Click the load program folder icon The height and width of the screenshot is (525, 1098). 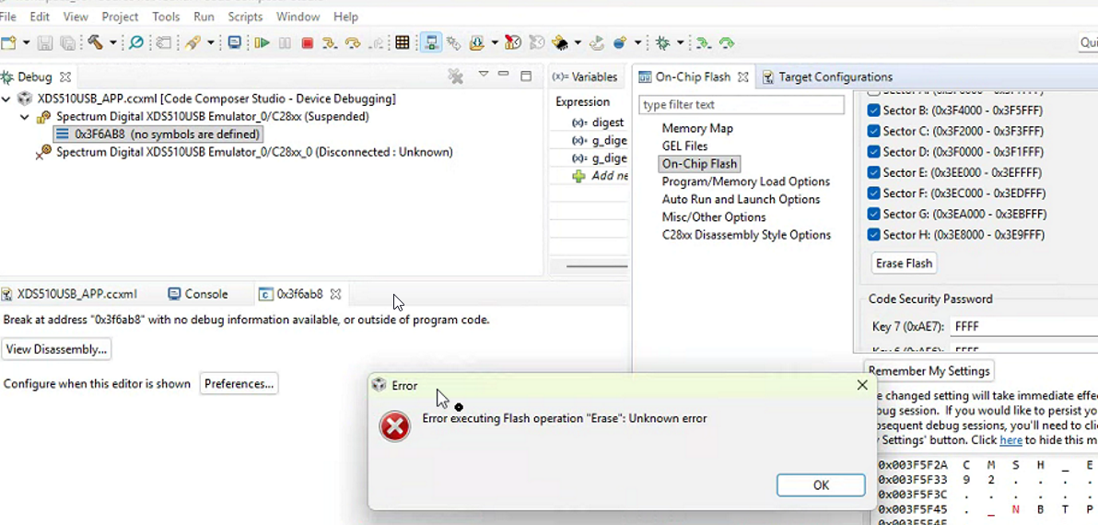click(x=477, y=43)
